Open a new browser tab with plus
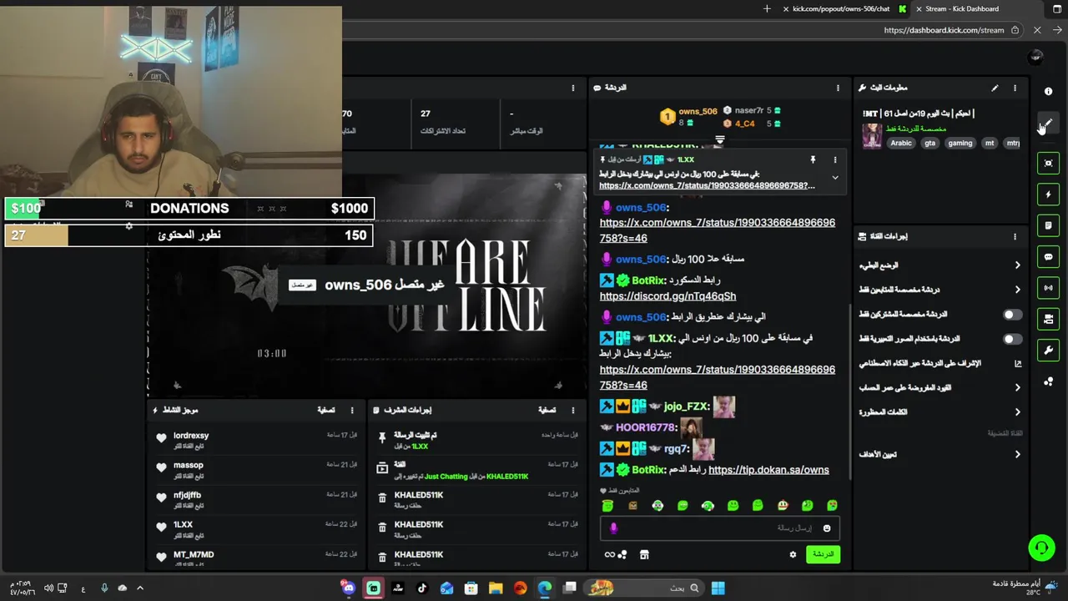The width and height of the screenshot is (1068, 601). (x=767, y=9)
